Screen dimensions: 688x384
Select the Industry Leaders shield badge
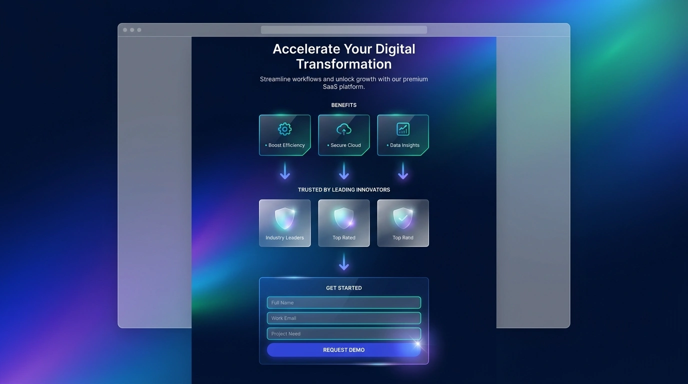[x=284, y=223]
